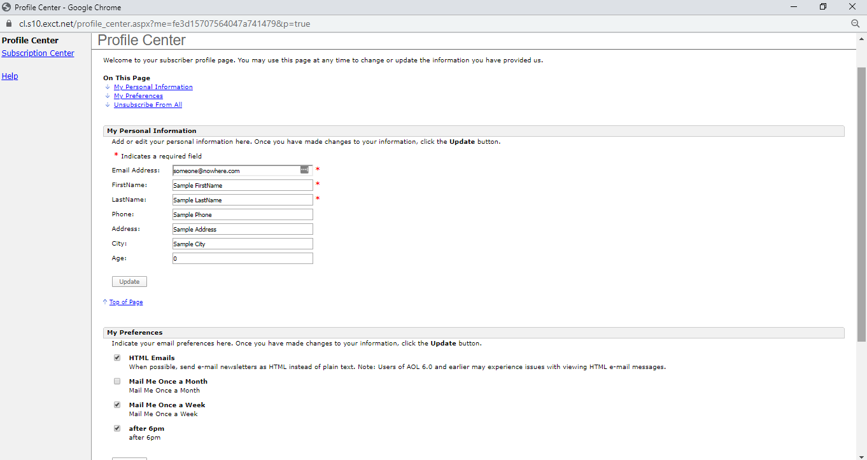The height and width of the screenshot is (460, 867).
Task: Uncheck the Mail Me Once a Week checkbox
Action: [x=117, y=404]
